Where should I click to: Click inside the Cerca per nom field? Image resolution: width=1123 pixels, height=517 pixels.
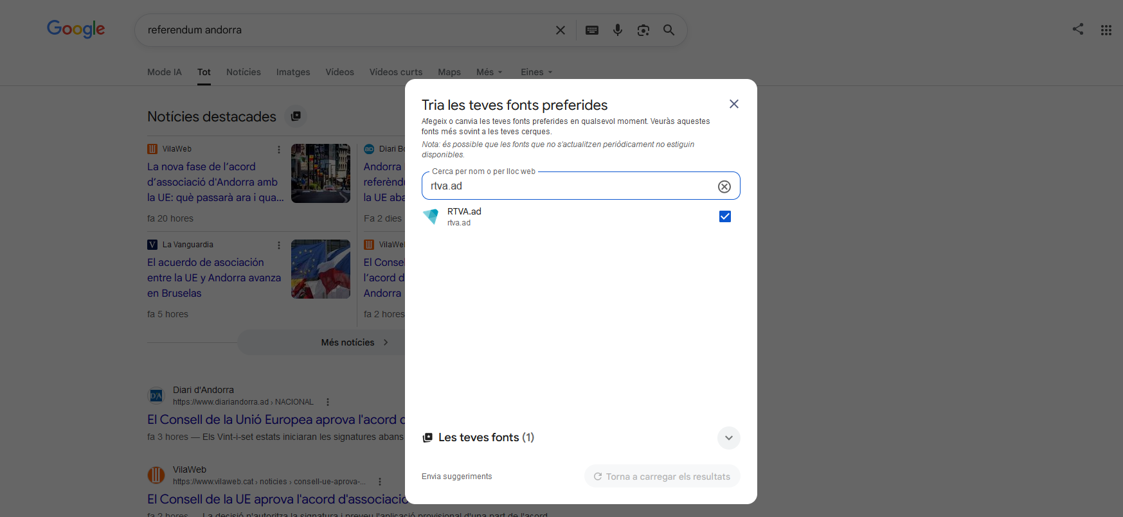[x=569, y=186]
